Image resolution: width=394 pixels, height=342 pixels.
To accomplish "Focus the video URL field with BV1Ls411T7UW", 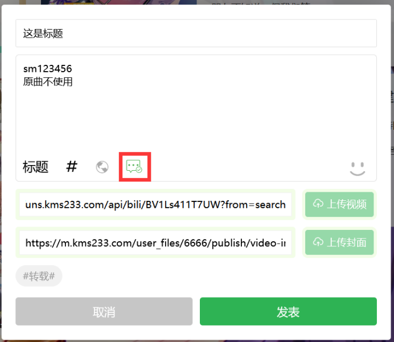I will (x=155, y=205).
